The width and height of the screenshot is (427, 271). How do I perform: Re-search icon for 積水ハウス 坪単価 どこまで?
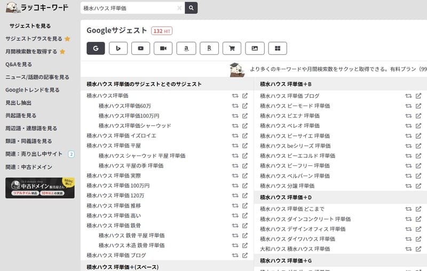click(408, 209)
